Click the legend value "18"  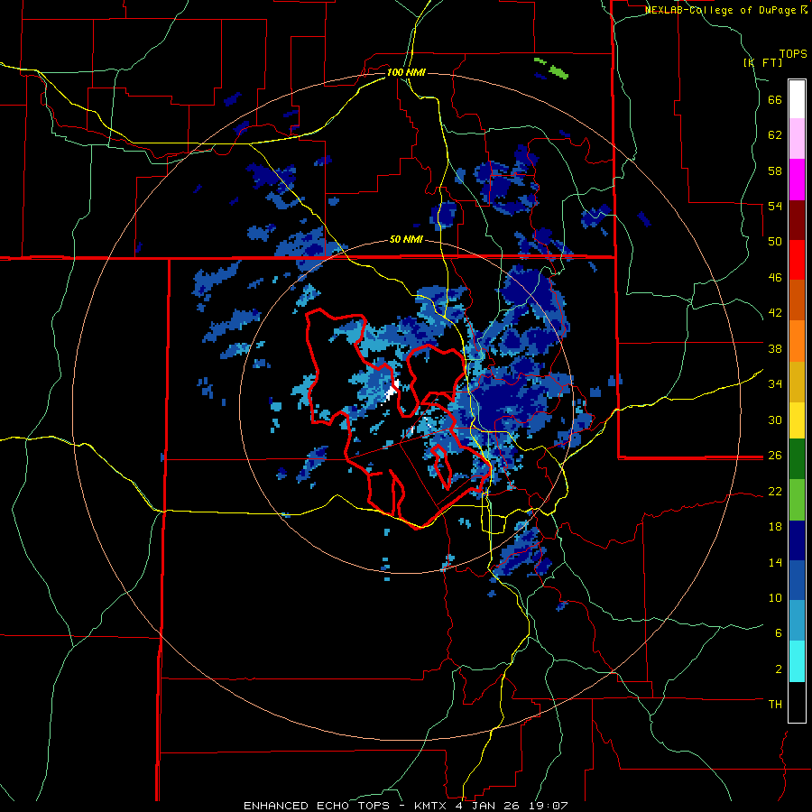pos(775,526)
